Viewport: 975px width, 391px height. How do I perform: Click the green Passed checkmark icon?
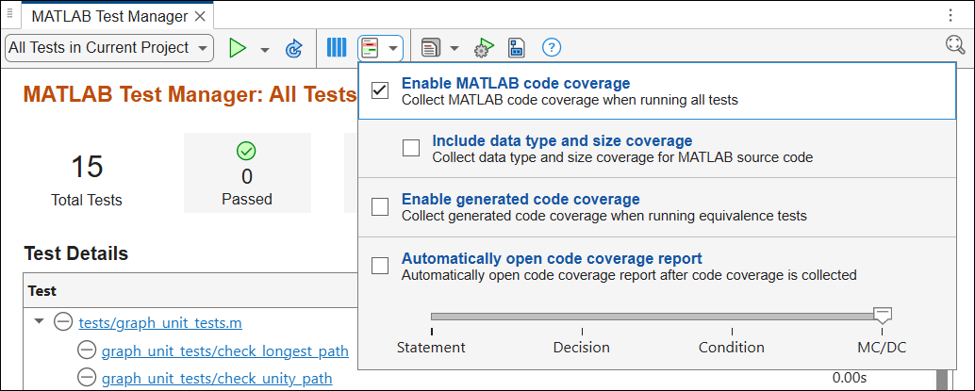coord(247,151)
